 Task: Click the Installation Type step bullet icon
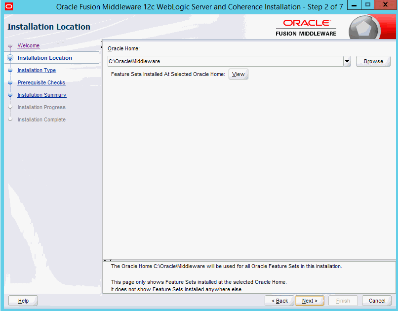[10, 70]
